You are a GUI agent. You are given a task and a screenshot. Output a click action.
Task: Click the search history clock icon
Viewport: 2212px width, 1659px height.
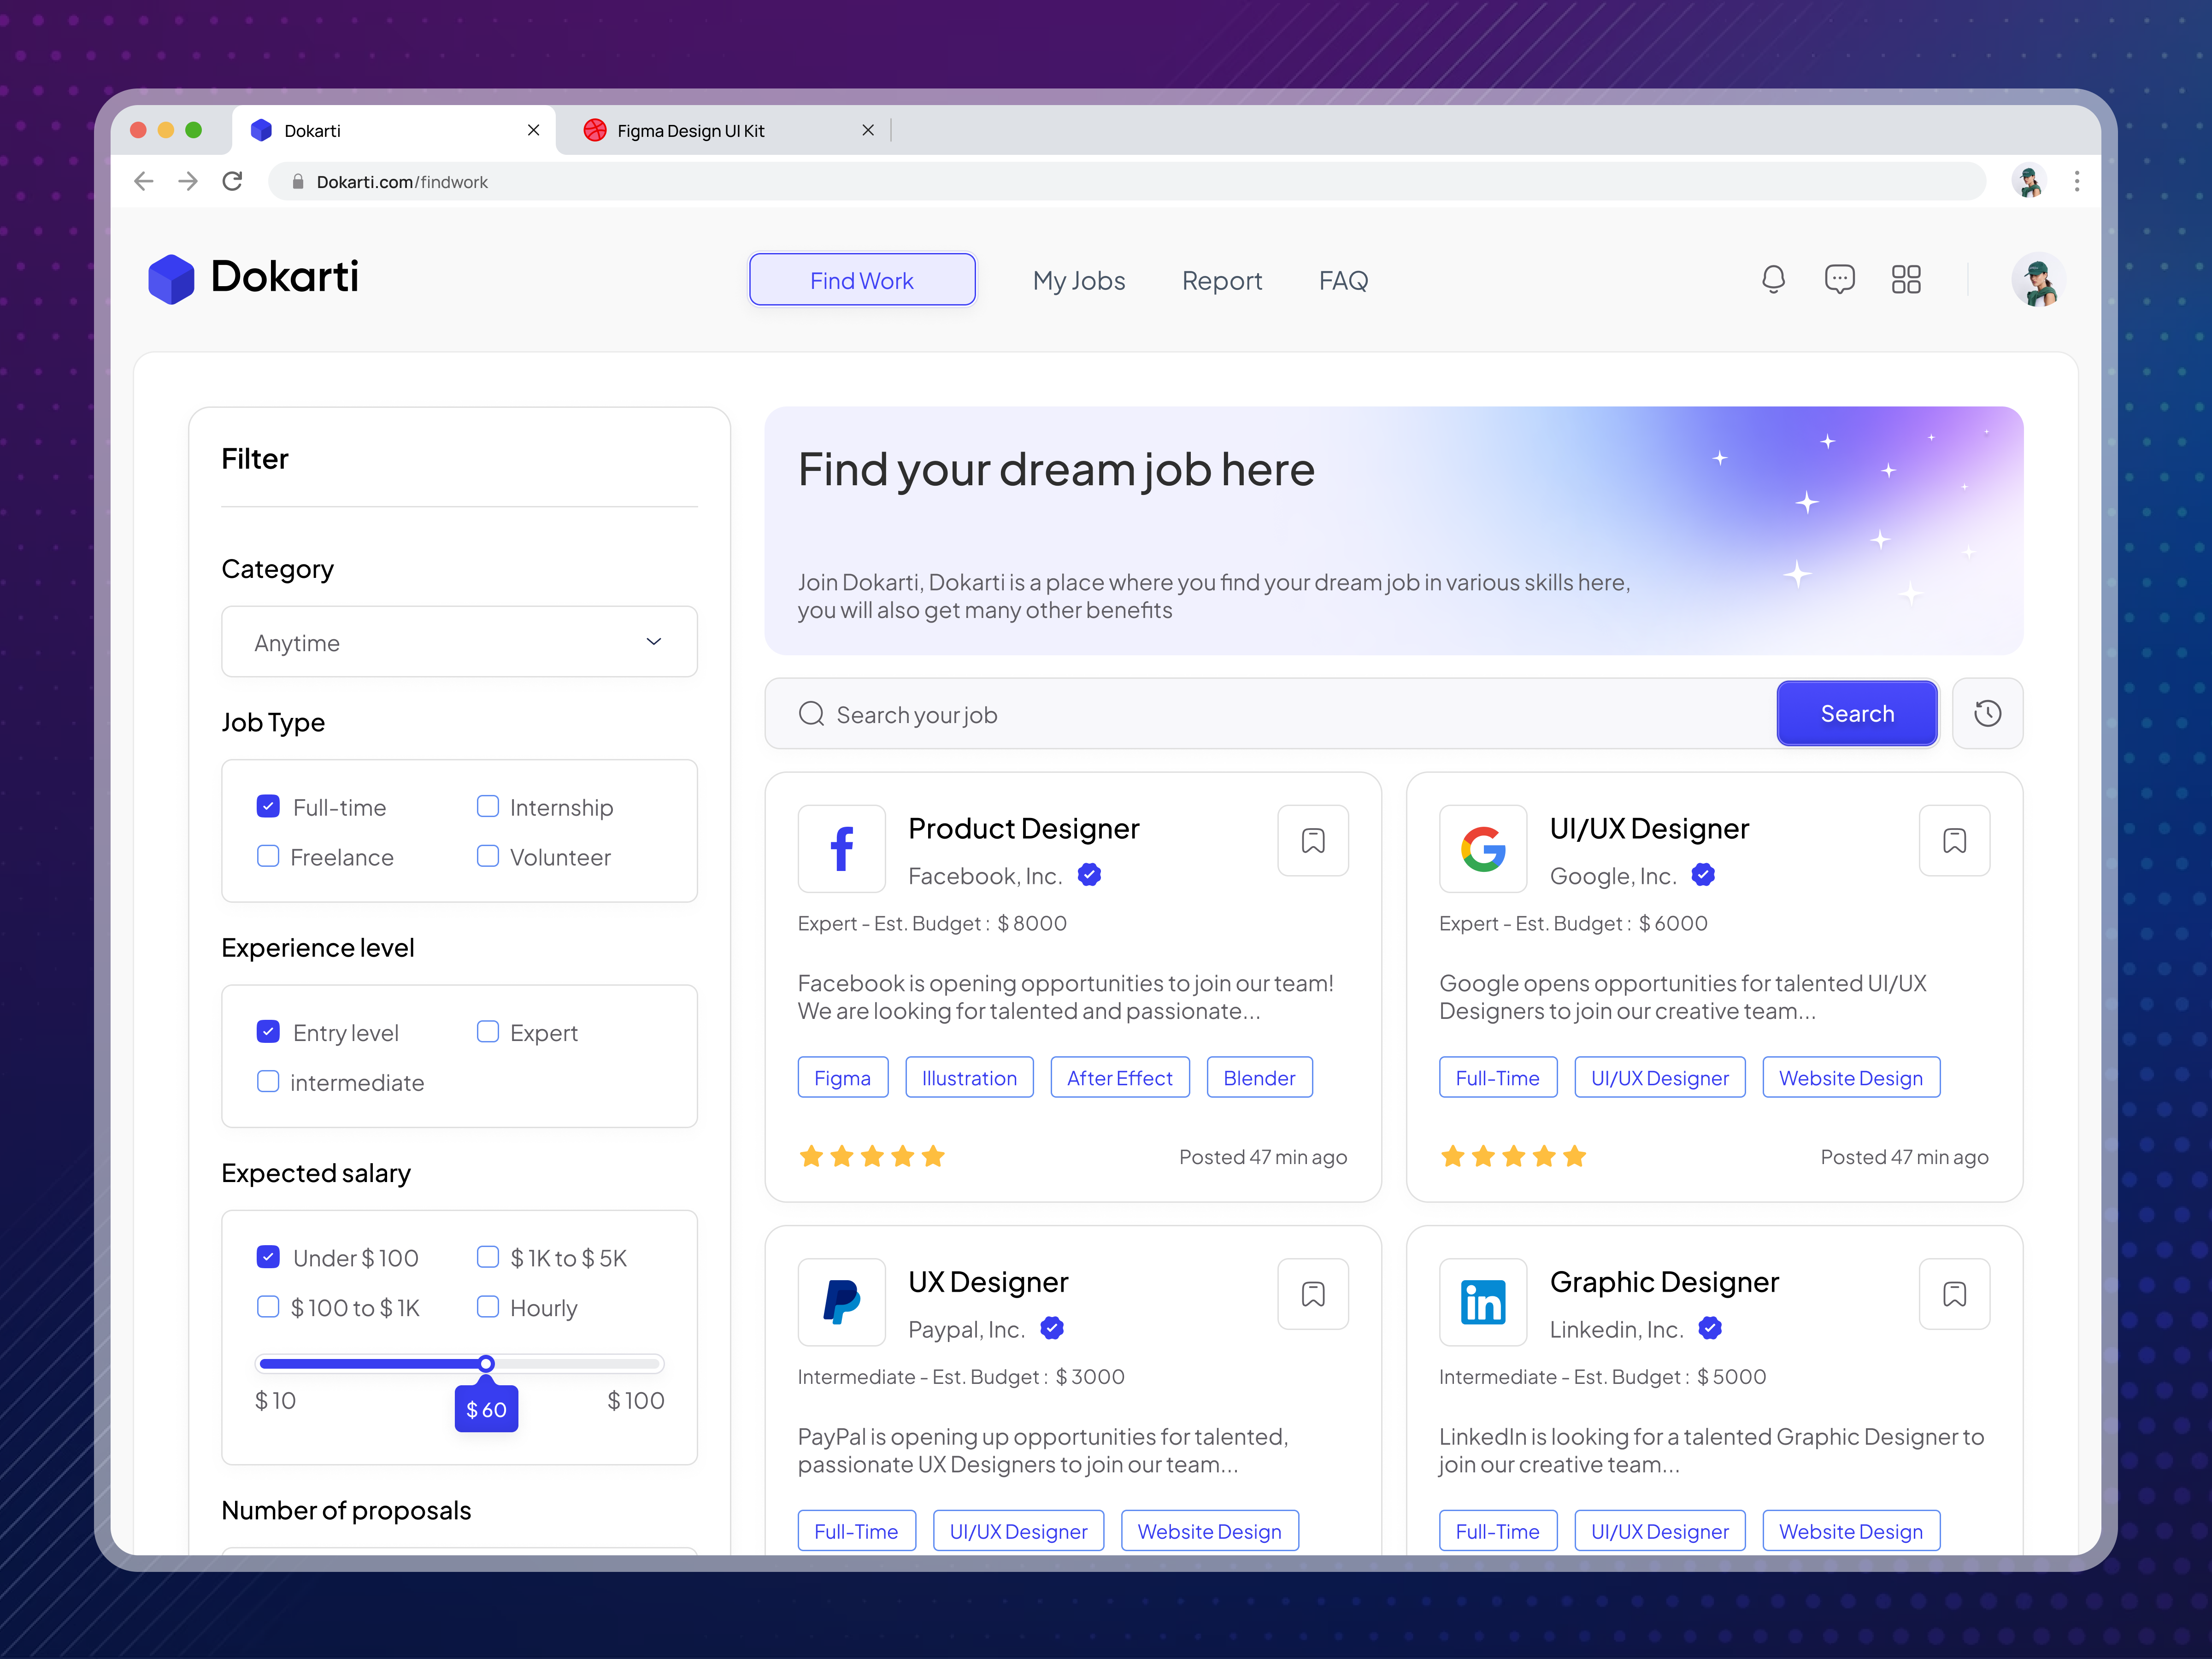tap(1988, 713)
